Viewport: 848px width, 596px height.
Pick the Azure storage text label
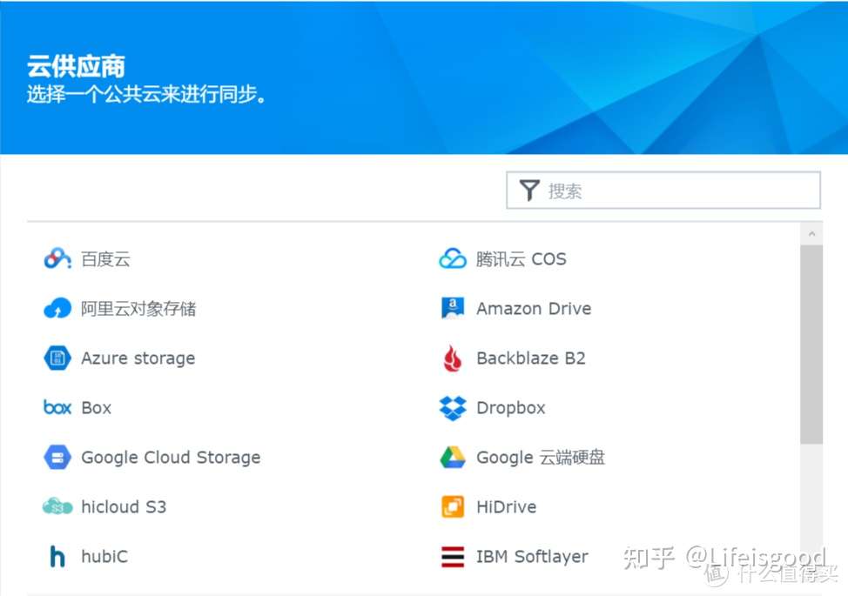coord(138,358)
